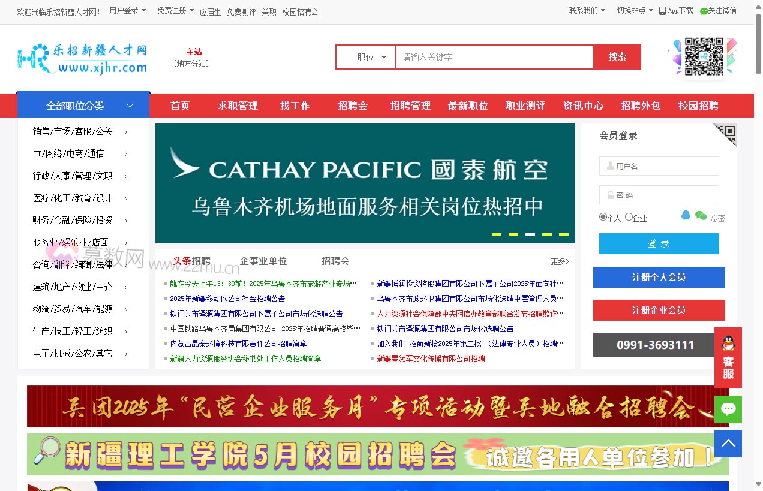This screenshot has height=491, width=763.
Task: Expand the 销售/市场/客服/公关 job category
Action: click(x=73, y=131)
